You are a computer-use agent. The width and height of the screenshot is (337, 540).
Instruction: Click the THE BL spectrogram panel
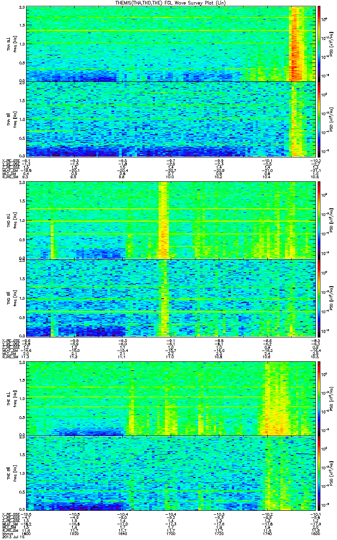tap(171, 398)
